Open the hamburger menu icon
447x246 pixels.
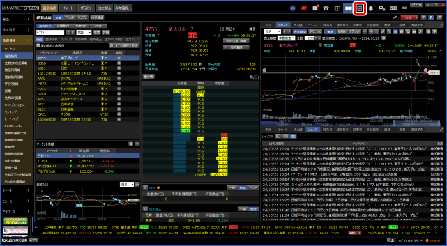pos(404,8)
